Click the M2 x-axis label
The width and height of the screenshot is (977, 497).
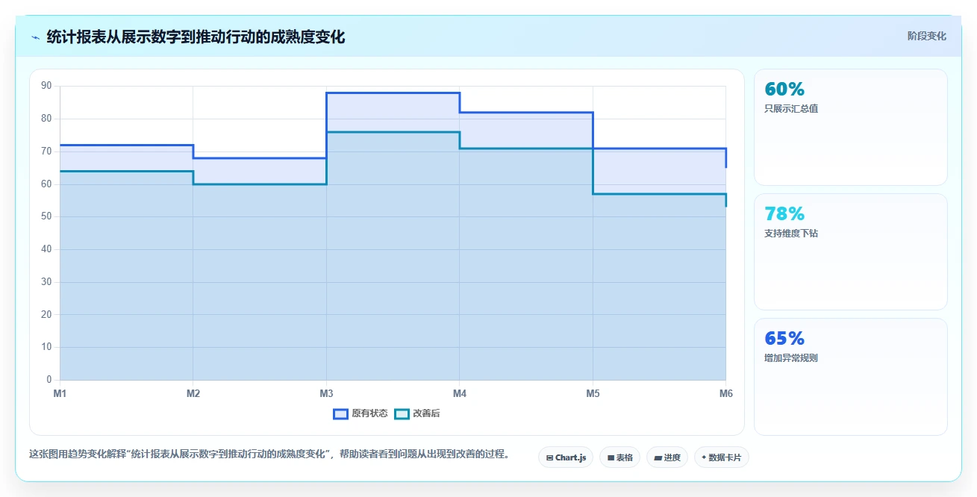tap(193, 393)
